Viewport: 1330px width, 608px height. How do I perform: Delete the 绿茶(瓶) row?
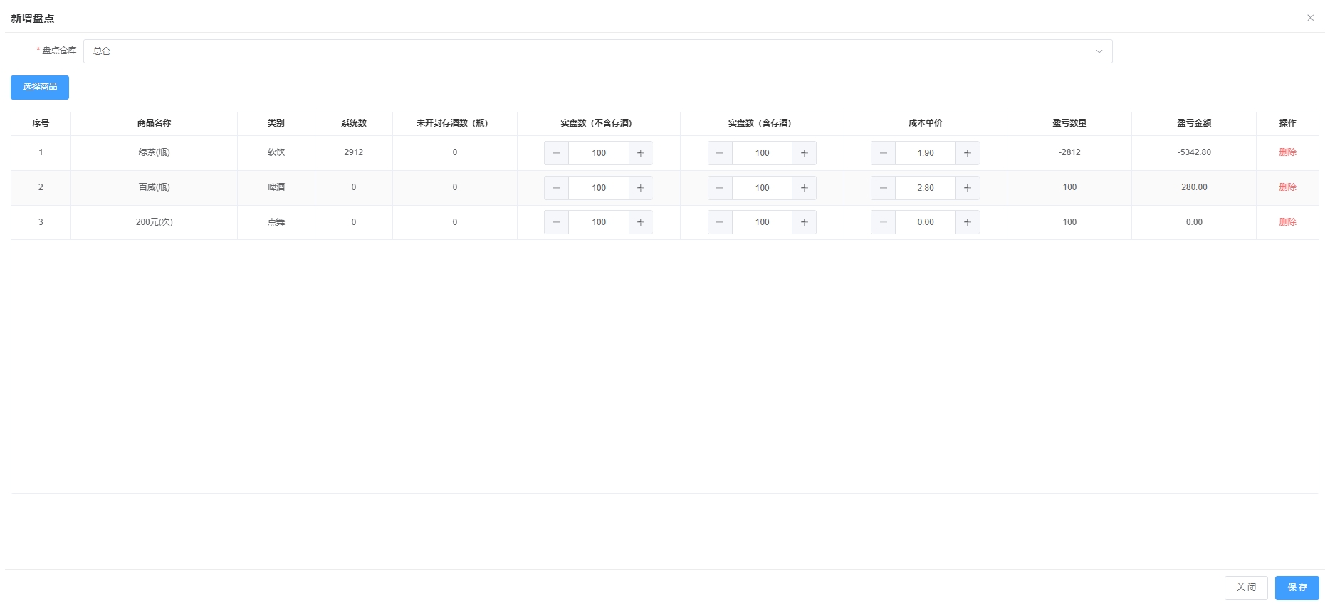pyautogui.click(x=1287, y=152)
